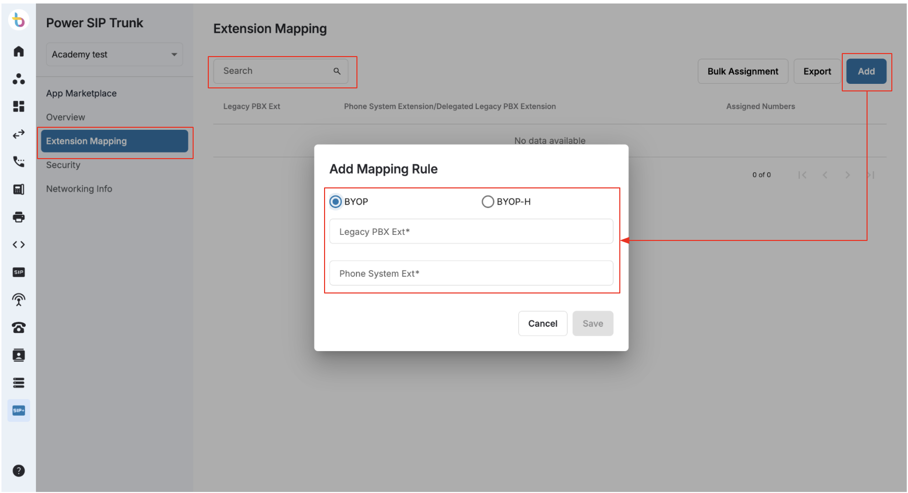The image size is (908, 493).
Task: Open the phone call icon
Action: pyautogui.click(x=19, y=162)
